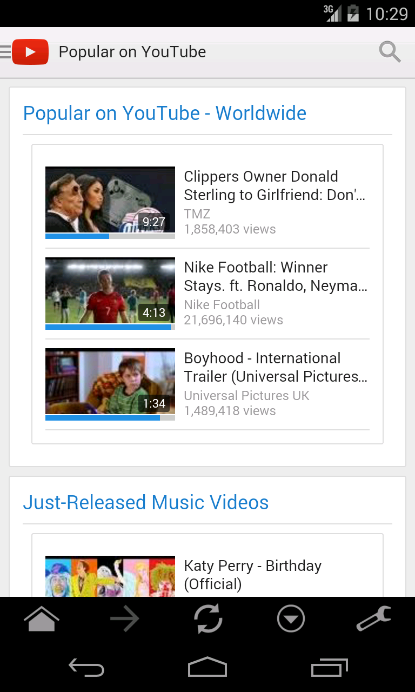Image resolution: width=415 pixels, height=692 pixels.
Task: Tap the Android recent apps button
Action: 330,668
